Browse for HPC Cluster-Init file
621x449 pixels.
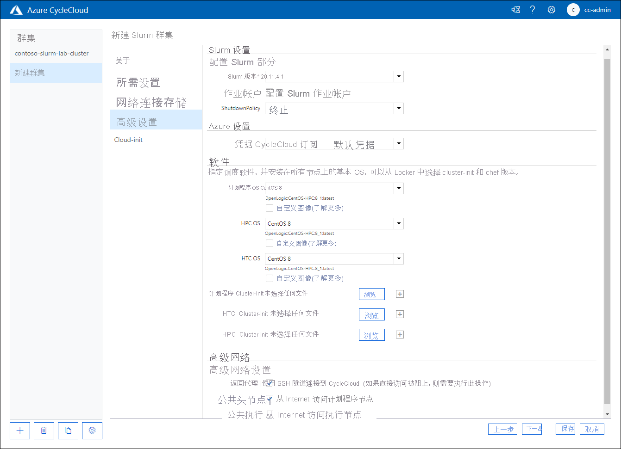point(372,335)
